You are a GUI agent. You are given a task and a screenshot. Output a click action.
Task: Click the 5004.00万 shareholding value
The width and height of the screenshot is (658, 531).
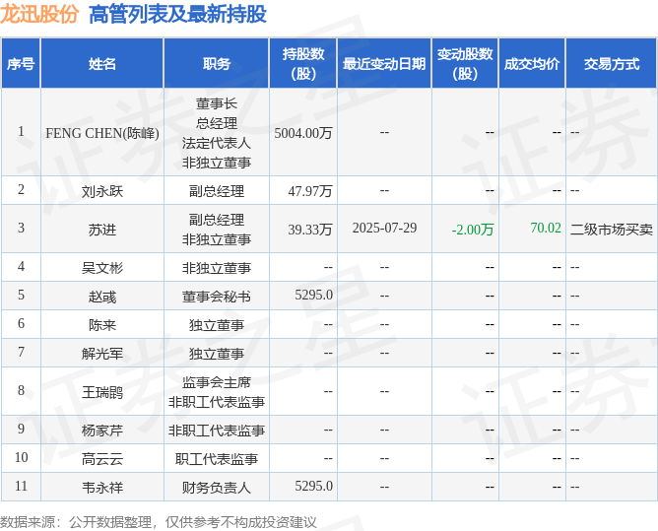[x=303, y=133]
